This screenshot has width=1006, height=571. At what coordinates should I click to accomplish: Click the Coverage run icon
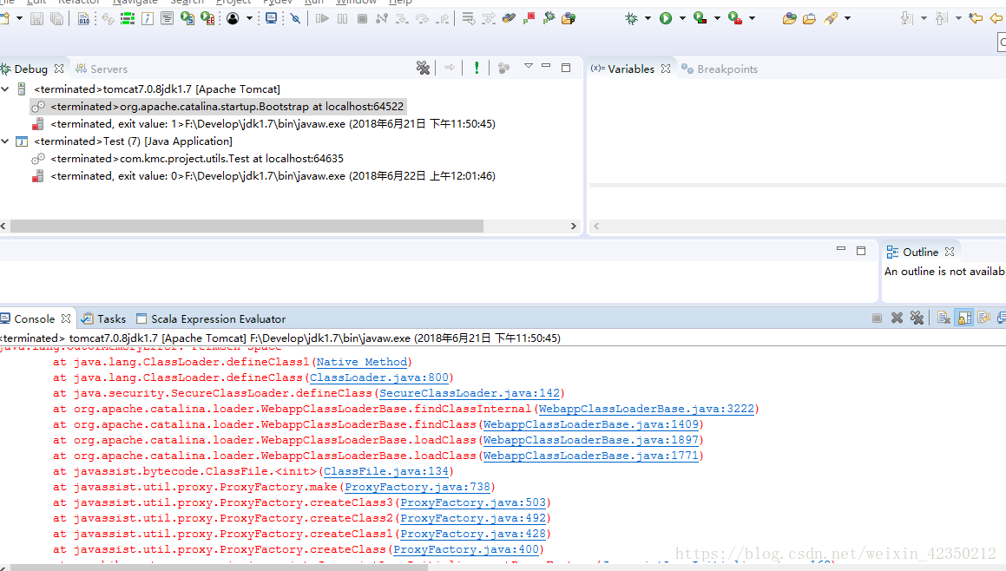coord(700,18)
